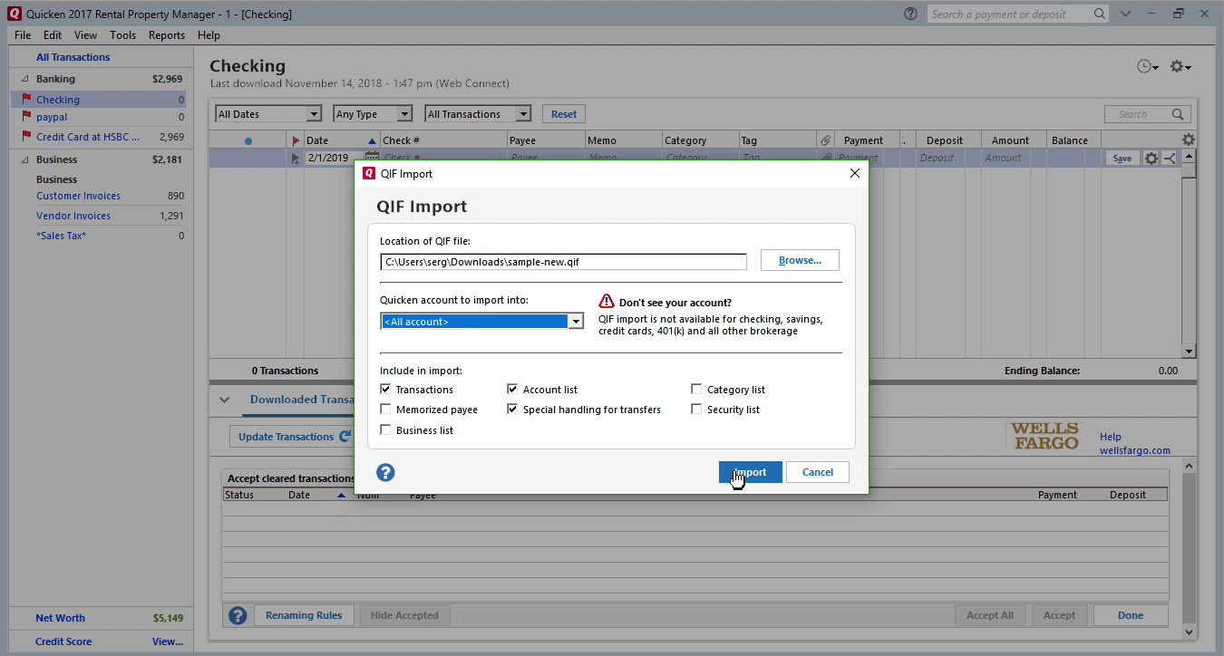
Task: Enable the Memorized payee checkbox
Action: [386, 410]
